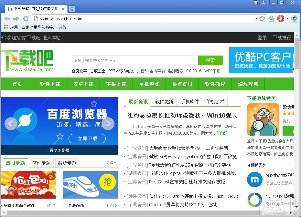Open the home page house icon
This screenshot has height=217, width=301.
(x=272, y=19)
